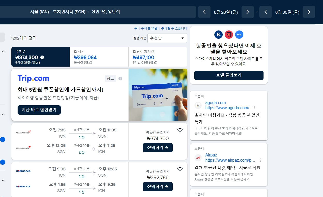Viewport: 323px width, 197px height.
Task: Click Korean Air logo on 오후 1:55 return
Action: click(x=23, y=186)
